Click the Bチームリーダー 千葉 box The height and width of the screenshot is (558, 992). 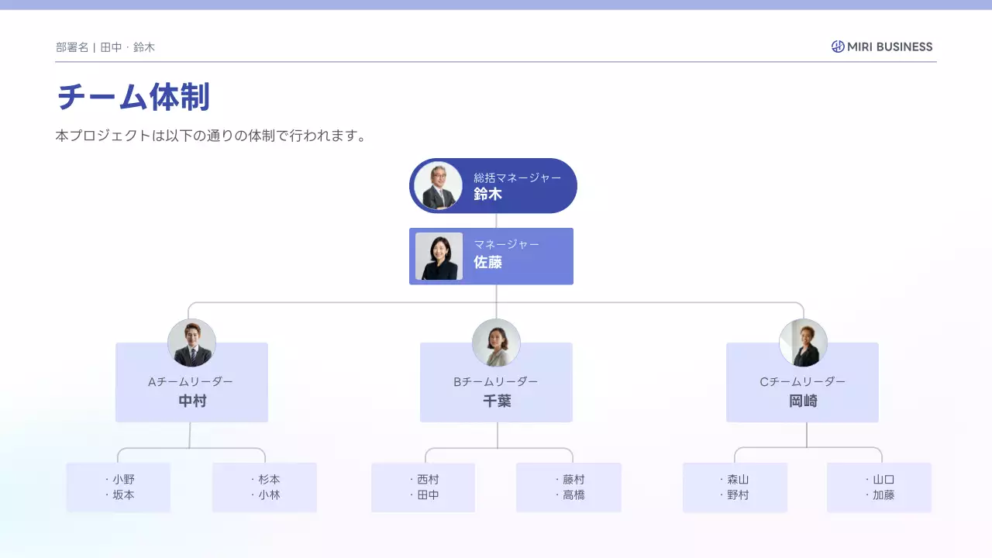coord(496,391)
